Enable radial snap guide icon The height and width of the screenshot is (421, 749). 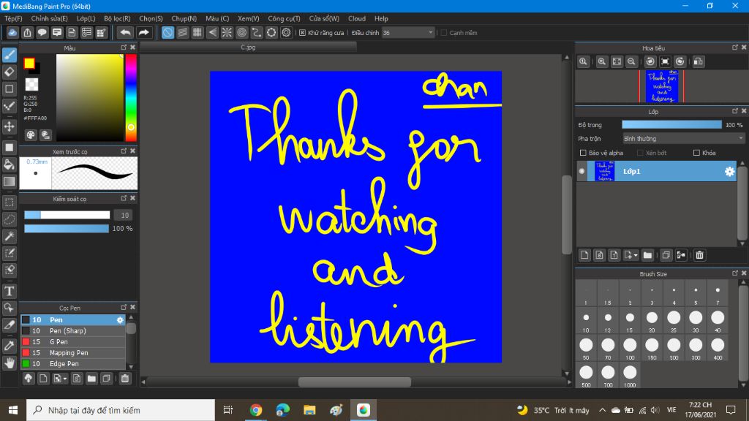227,32
